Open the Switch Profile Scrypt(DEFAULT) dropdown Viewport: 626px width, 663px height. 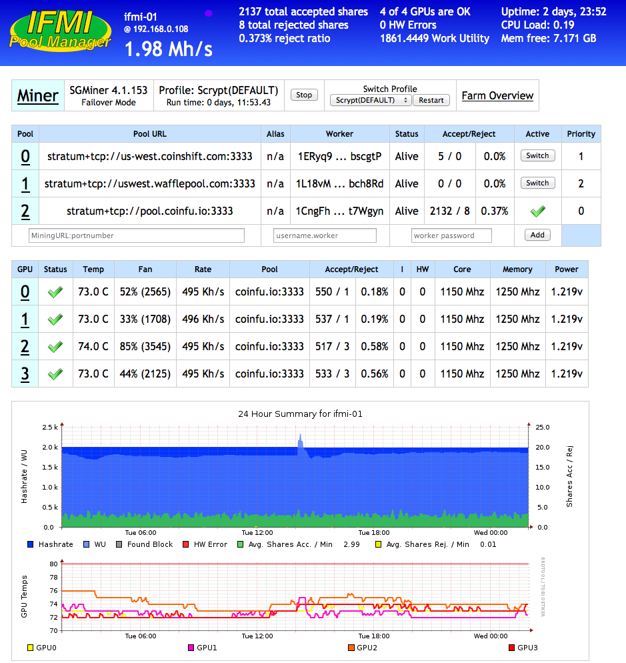pos(370,100)
